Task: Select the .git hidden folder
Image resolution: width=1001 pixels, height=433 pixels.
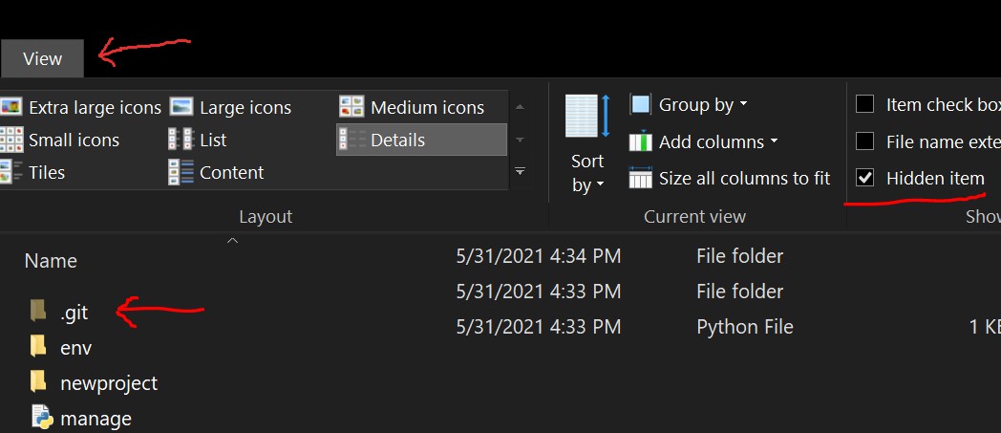Action: coord(73,311)
